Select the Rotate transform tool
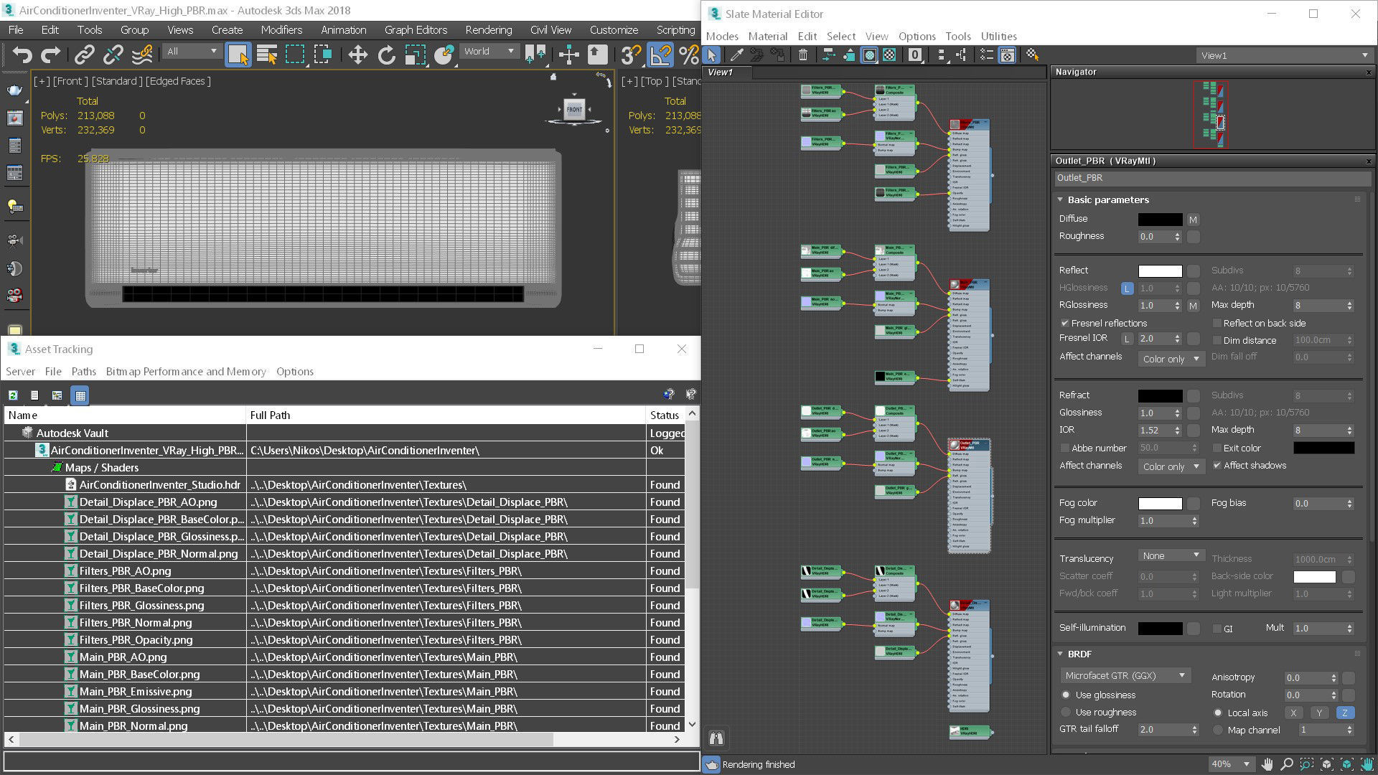The width and height of the screenshot is (1378, 775). click(x=386, y=55)
